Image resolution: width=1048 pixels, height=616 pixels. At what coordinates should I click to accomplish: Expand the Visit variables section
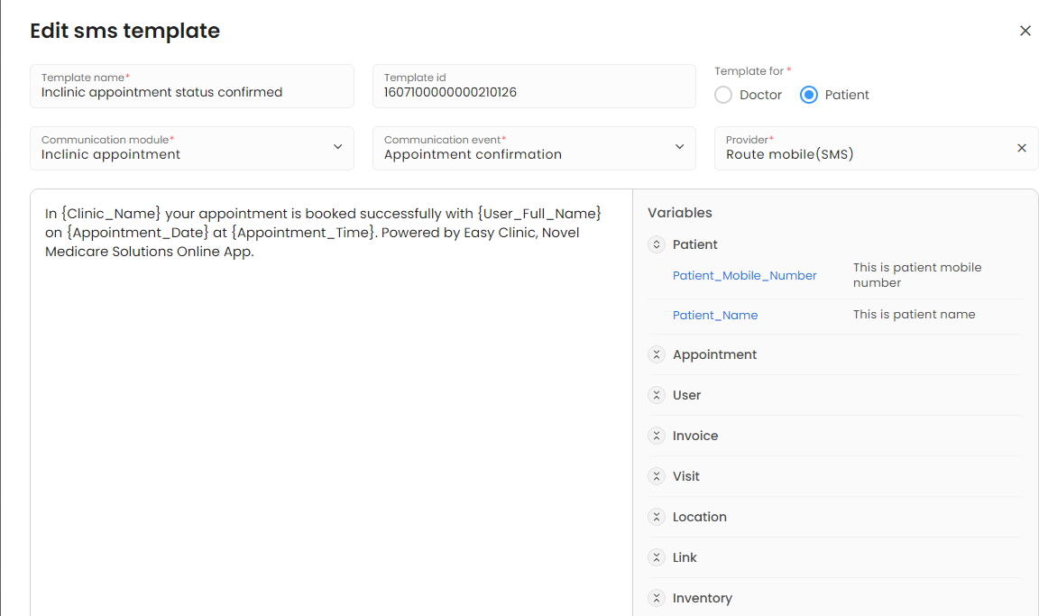657,476
